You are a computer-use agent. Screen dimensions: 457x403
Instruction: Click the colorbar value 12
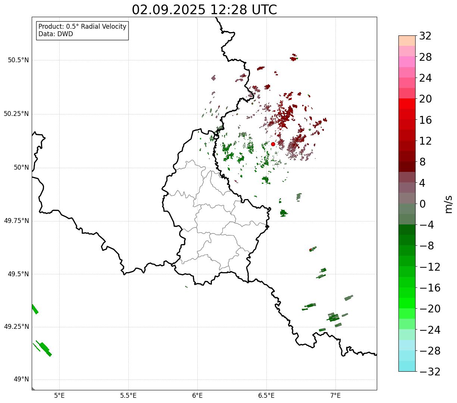point(425,141)
